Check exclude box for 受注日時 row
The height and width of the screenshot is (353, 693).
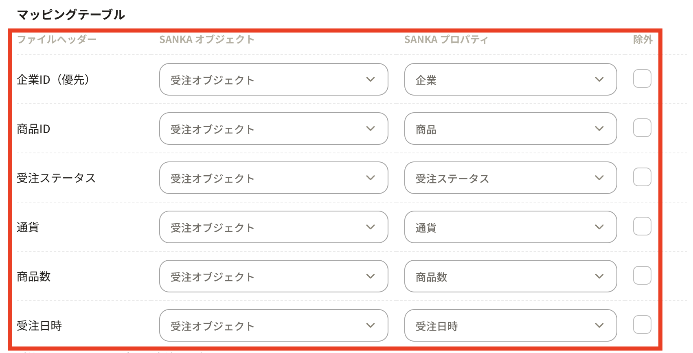tap(642, 325)
